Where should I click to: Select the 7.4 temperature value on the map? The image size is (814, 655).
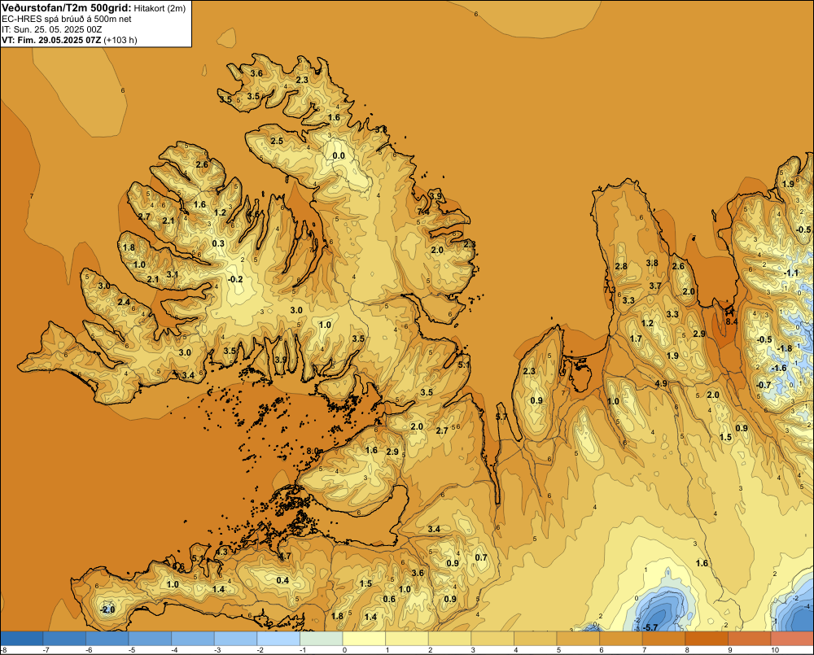(x=423, y=212)
